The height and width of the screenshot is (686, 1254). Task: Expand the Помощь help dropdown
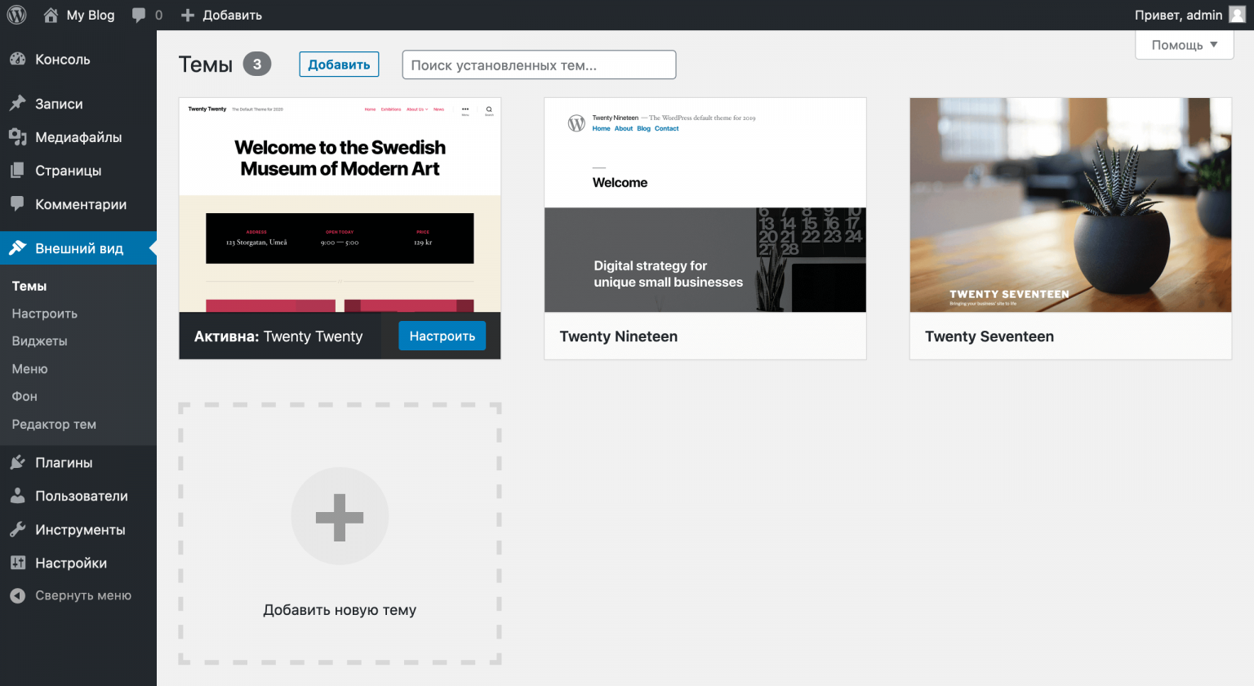(x=1184, y=45)
